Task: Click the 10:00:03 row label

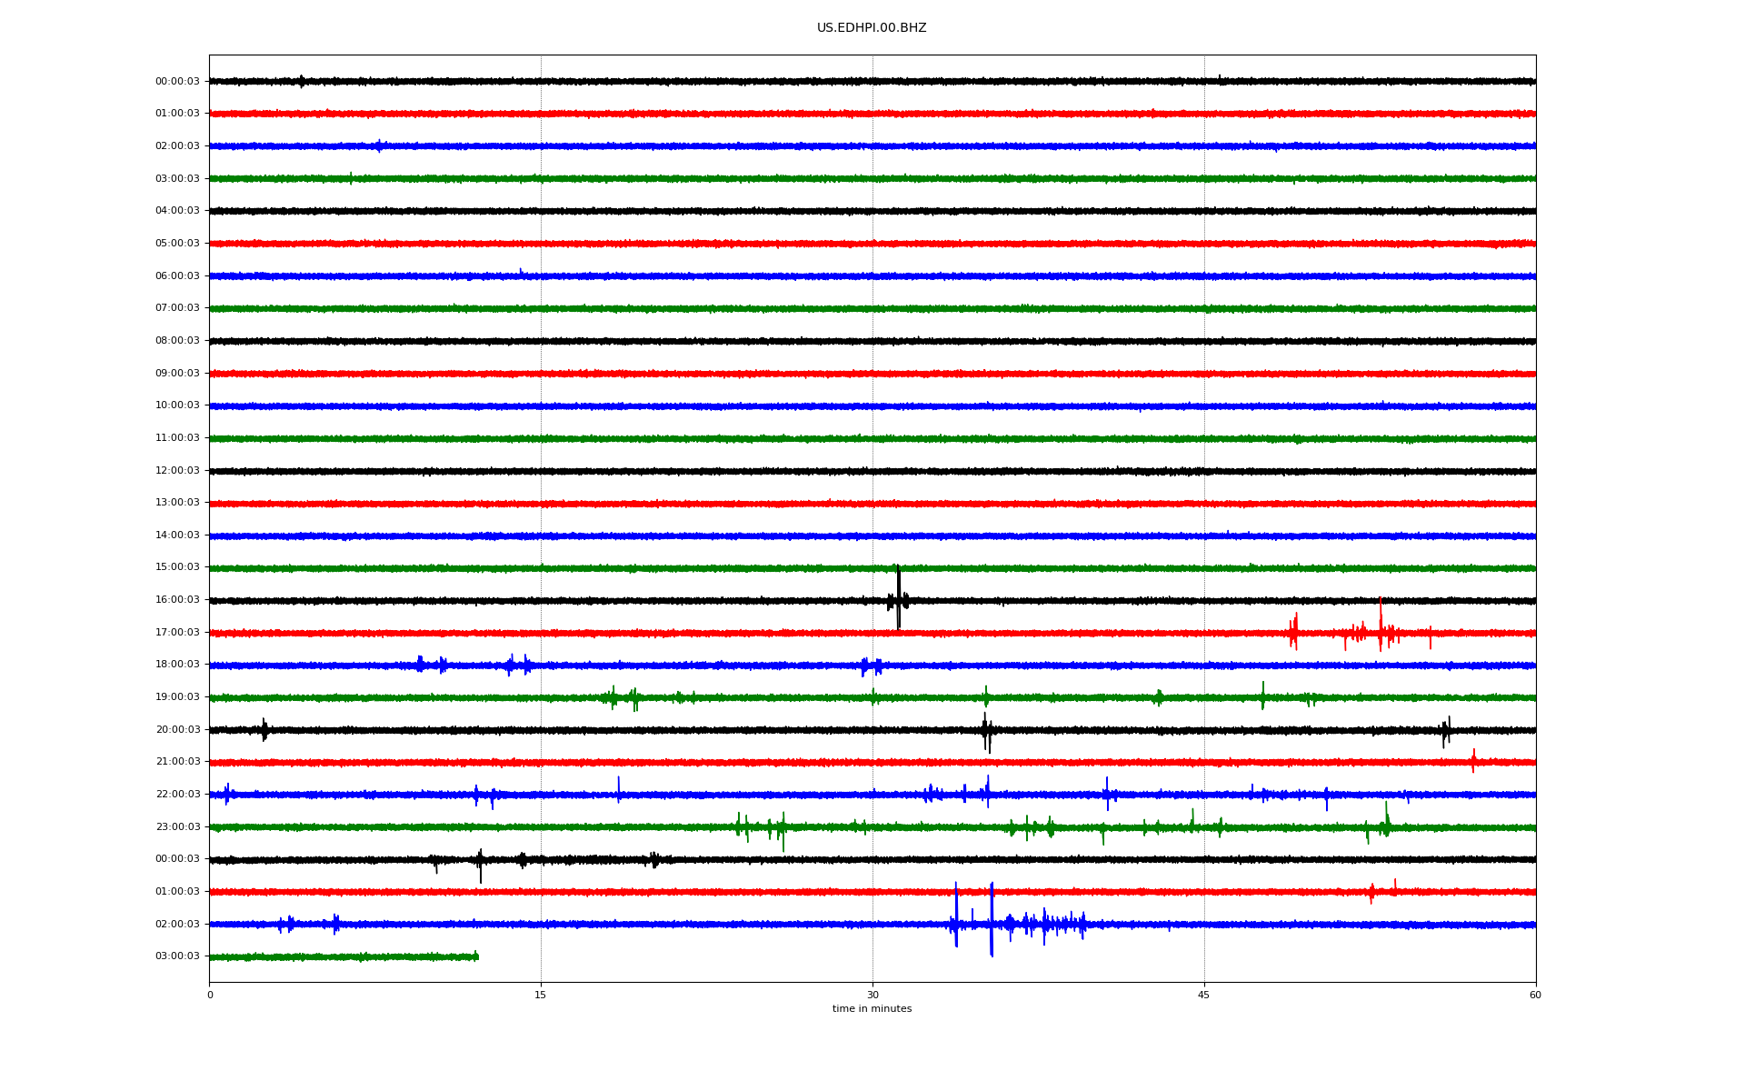Action: point(177,405)
